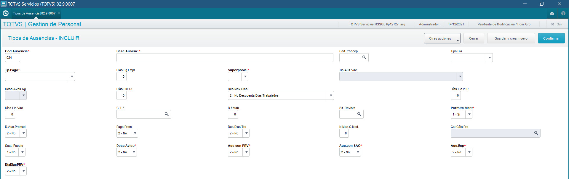Image resolution: width=569 pixels, height=179 pixels.
Task: Expand the Aus.con SAC dropdown
Action: 358,152
